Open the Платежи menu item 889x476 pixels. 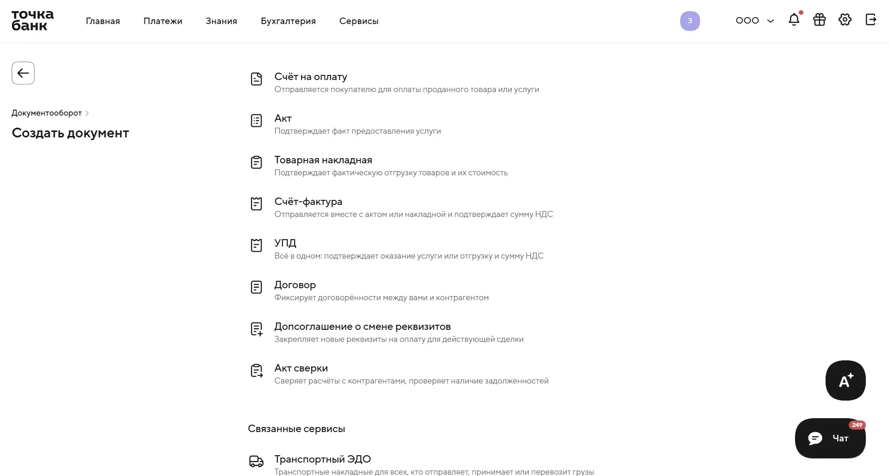[x=163, y=21]
